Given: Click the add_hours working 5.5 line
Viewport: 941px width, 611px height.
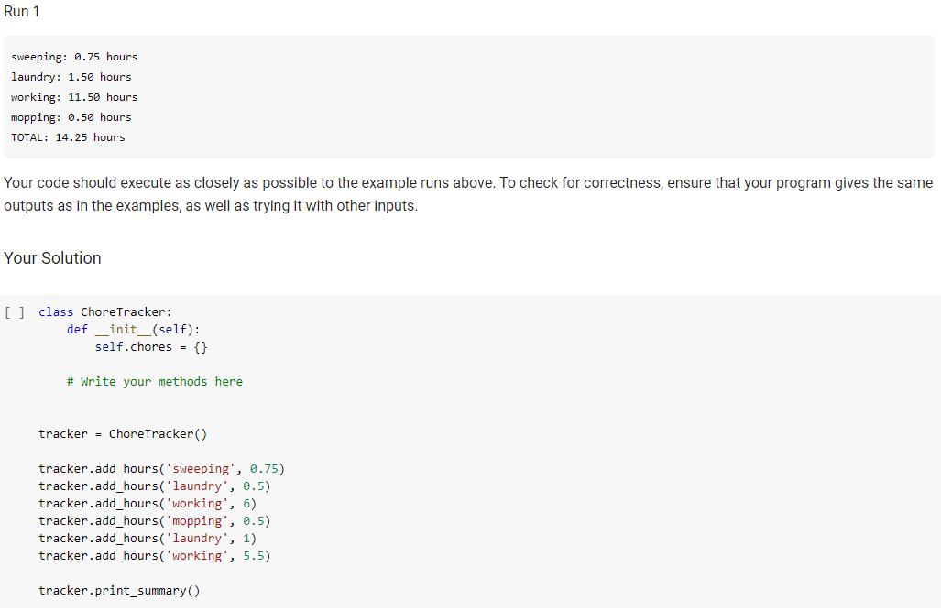Looking at the screenshot, I should (154, 555).
